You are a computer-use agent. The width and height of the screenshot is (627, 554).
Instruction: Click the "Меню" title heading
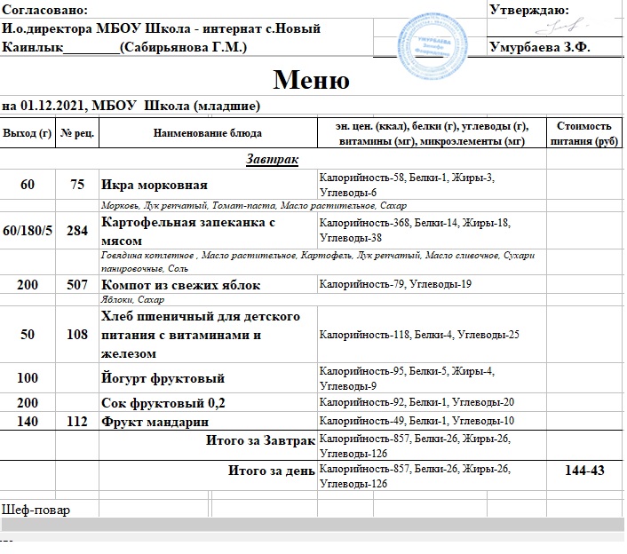[x=310, y=81]
